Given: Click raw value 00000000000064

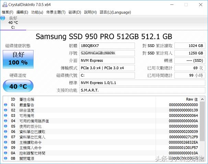Looking at the screenshot, I should 184,116.
